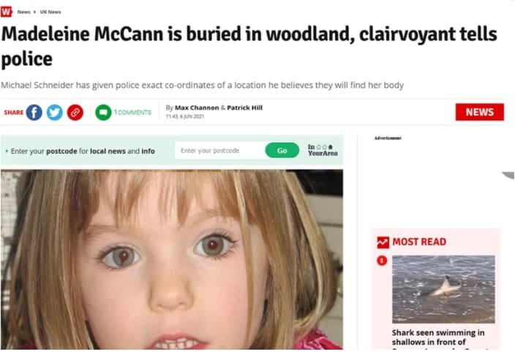515x357 pixels.
Task: Click the red NEWS category button
Action: (x=480, y=112)
